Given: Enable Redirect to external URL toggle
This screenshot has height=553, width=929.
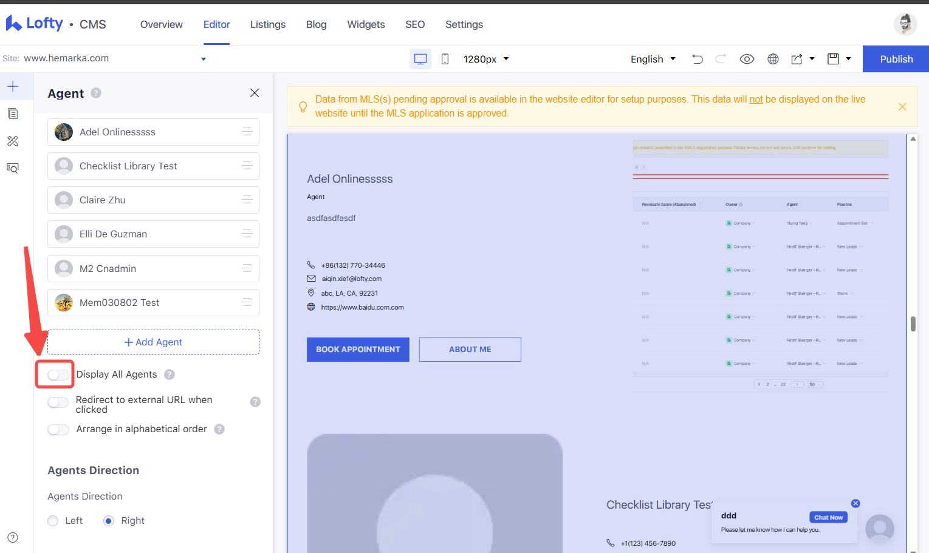Looking at the screenshot, I should pos(58,402).
